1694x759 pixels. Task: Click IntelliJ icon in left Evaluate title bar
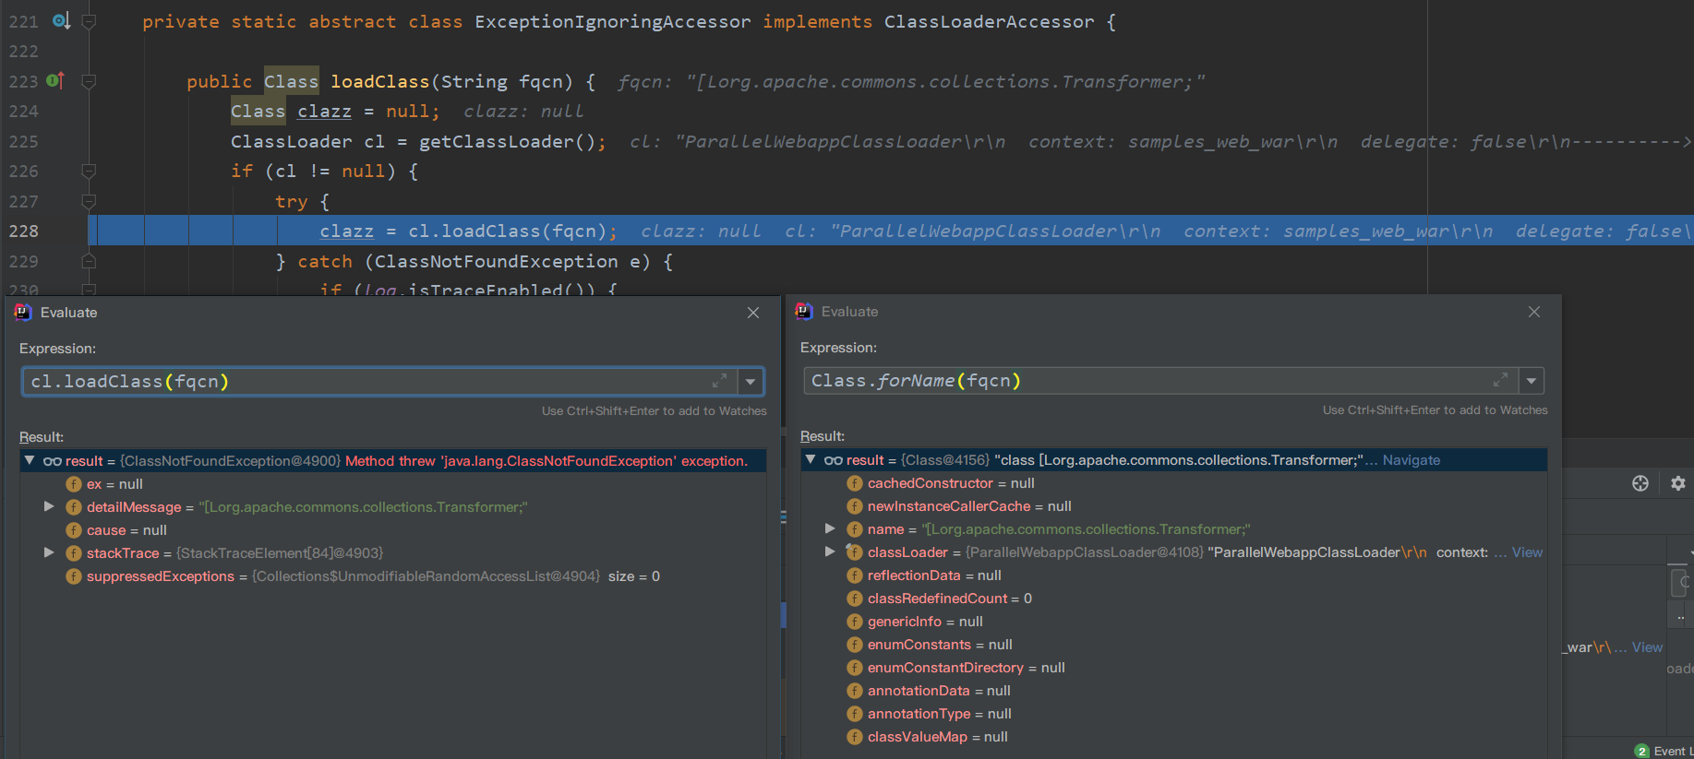tap(23, 313)
